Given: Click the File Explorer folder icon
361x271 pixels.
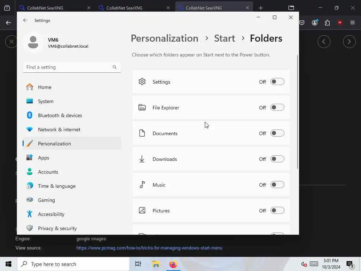Looking at the screenshot, I should (x=142, y=107).
